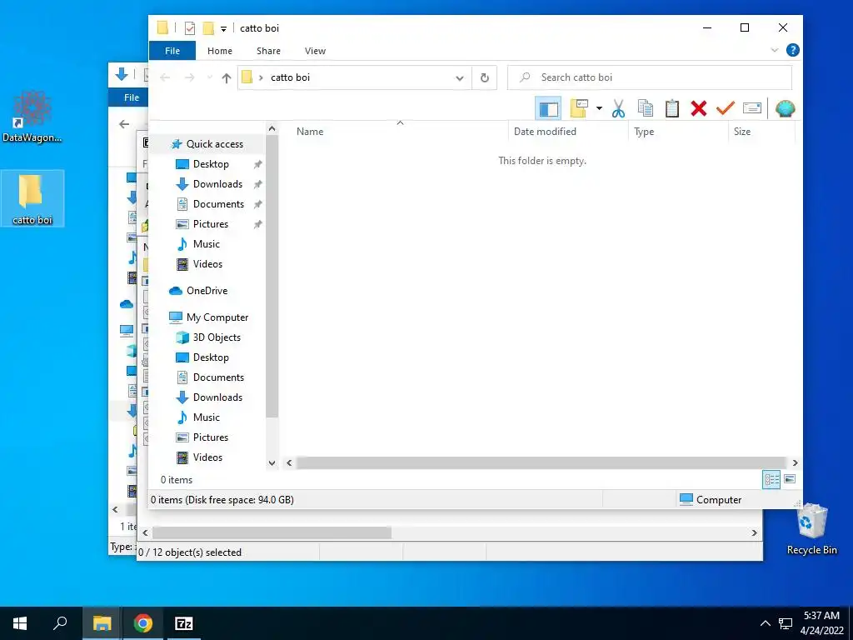This screenshot has width=853, height=640.
Task: Open the address bar history dropdown
Action: (460, 77)
